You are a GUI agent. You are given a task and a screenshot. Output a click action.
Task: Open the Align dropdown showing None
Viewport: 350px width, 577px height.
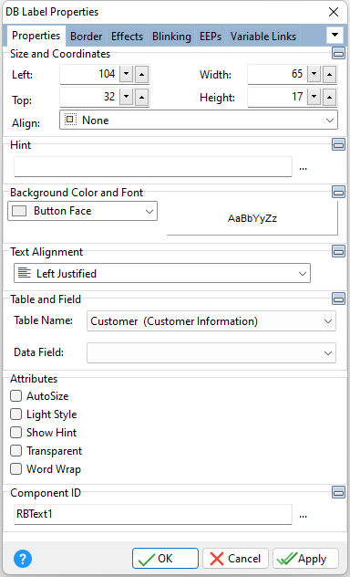point(199,120)
